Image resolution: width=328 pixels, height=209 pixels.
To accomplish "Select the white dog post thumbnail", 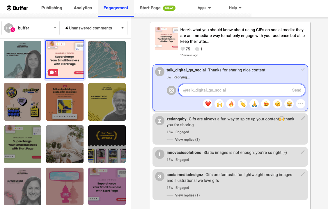I will [x=65, y=144].
